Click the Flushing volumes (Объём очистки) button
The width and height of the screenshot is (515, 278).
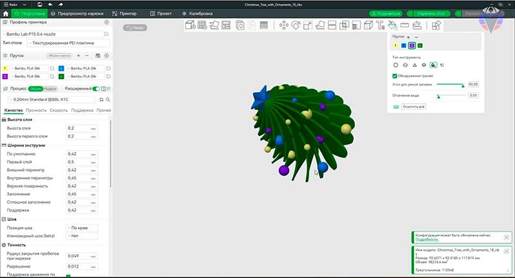pos(59,56)
